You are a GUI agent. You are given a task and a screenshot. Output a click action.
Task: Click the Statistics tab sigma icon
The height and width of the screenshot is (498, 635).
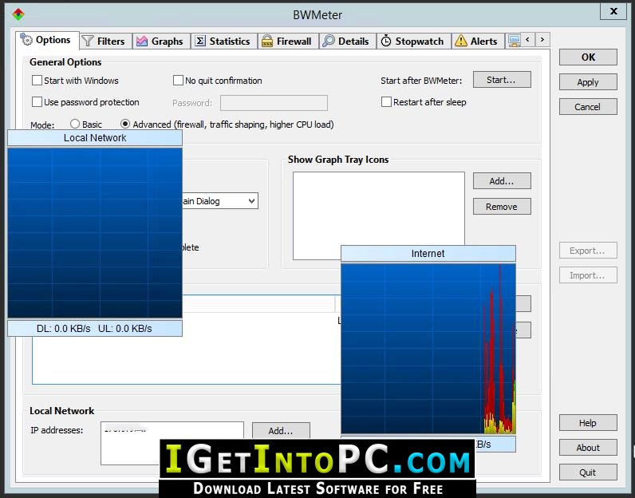pos(200,41)
